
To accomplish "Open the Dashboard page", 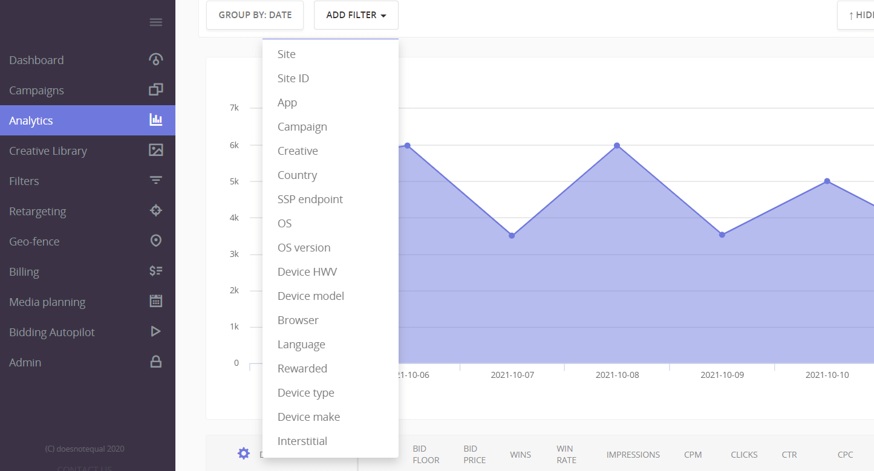I will click(88, 60).
